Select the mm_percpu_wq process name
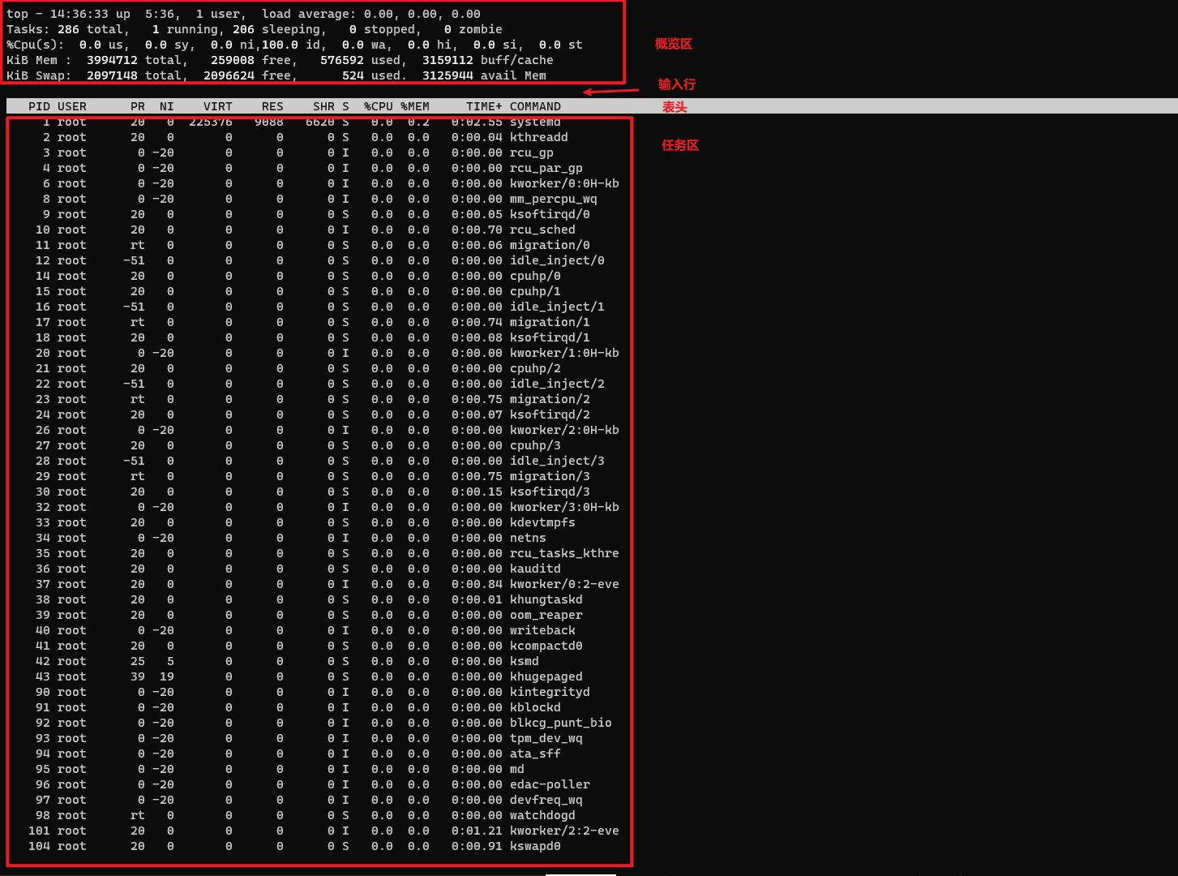 tap(554, 199)
